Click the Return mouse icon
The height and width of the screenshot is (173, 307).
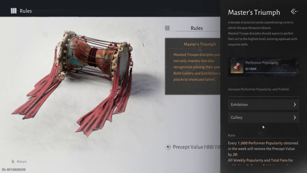pos(13,162)
